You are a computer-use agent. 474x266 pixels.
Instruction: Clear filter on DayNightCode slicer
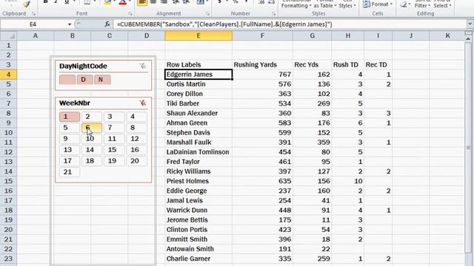point(143,66)
